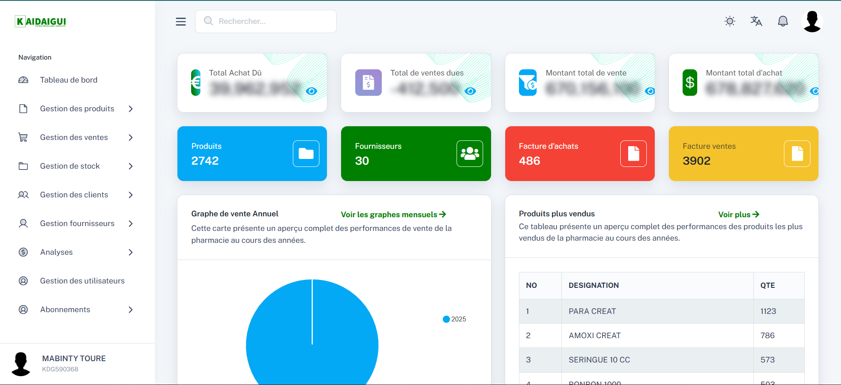Image resolution: width=841 pixels, height=385 pixels.
Task: Focus the Rechercher search field
Action: pyautogui.click(x=265, y=21)
